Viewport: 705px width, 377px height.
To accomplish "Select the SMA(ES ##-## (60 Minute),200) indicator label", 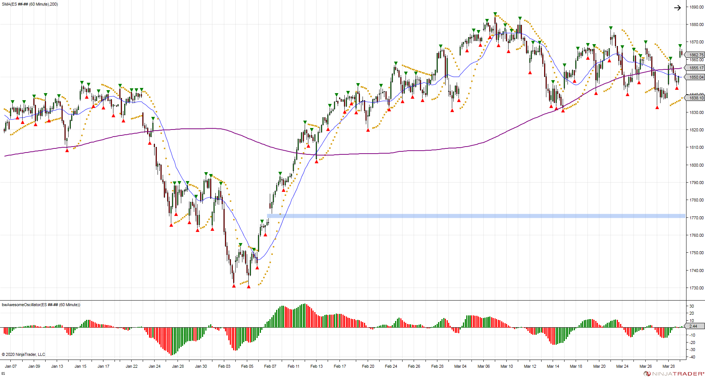I will [30, 4].
